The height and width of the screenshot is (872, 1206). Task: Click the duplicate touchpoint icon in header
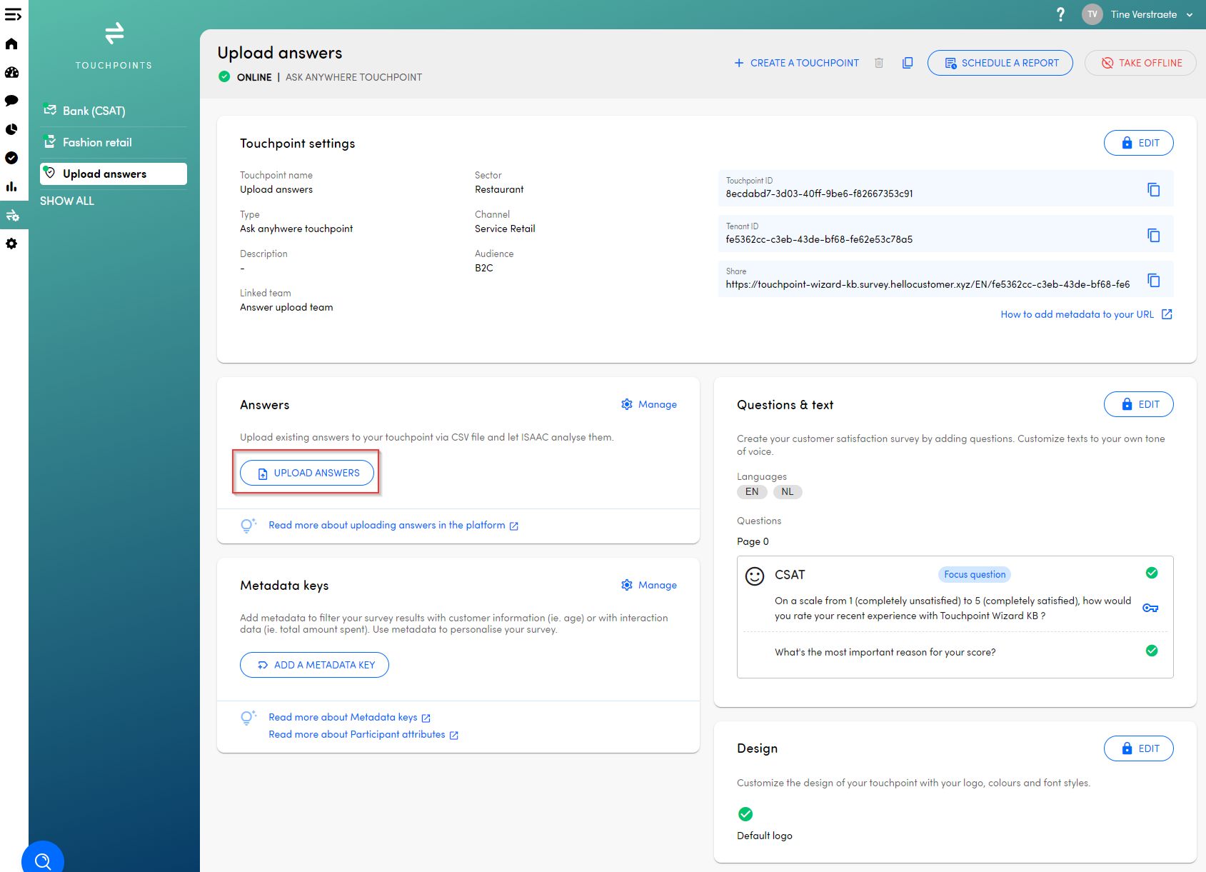click(908, 63)
